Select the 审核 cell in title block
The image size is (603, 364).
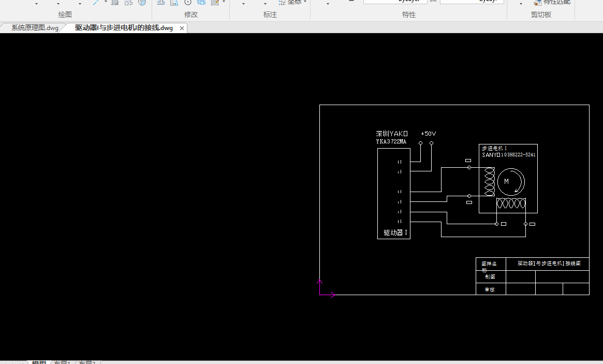pyautogui.click(x=490, y=289)
